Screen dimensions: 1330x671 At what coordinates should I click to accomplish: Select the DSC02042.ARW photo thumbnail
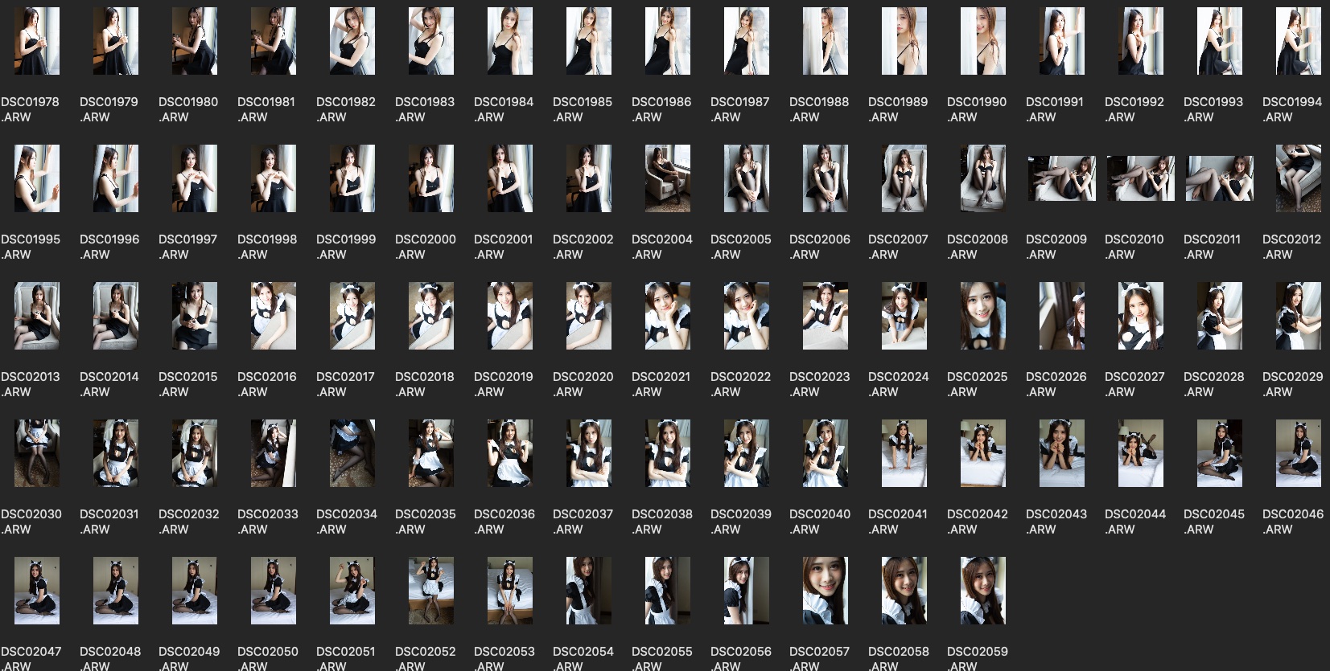point(983,453)
